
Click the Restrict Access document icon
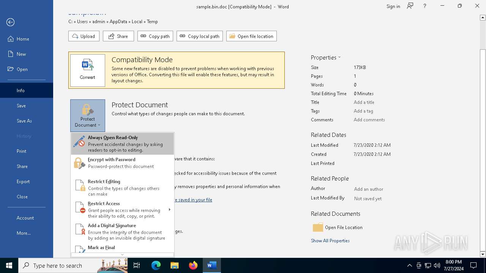pos(80,207)
